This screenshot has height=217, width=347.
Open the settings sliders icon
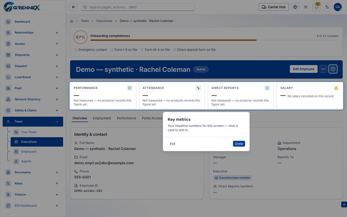[327, 7]
